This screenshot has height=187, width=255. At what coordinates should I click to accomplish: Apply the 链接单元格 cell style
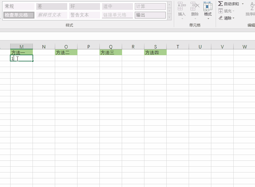117,15
